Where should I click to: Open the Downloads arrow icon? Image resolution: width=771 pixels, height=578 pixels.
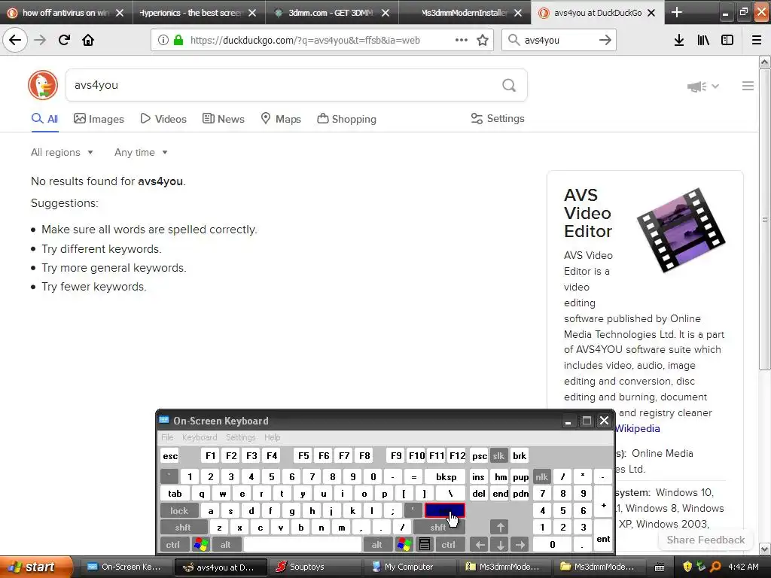click(x=679, y=40)
